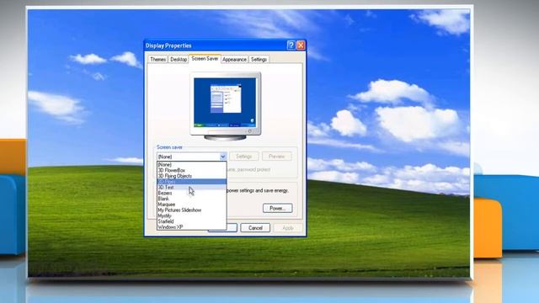This screenshot has height=303, width=539.
Task: Switch to the Themes tab
Action: (157, 60)
